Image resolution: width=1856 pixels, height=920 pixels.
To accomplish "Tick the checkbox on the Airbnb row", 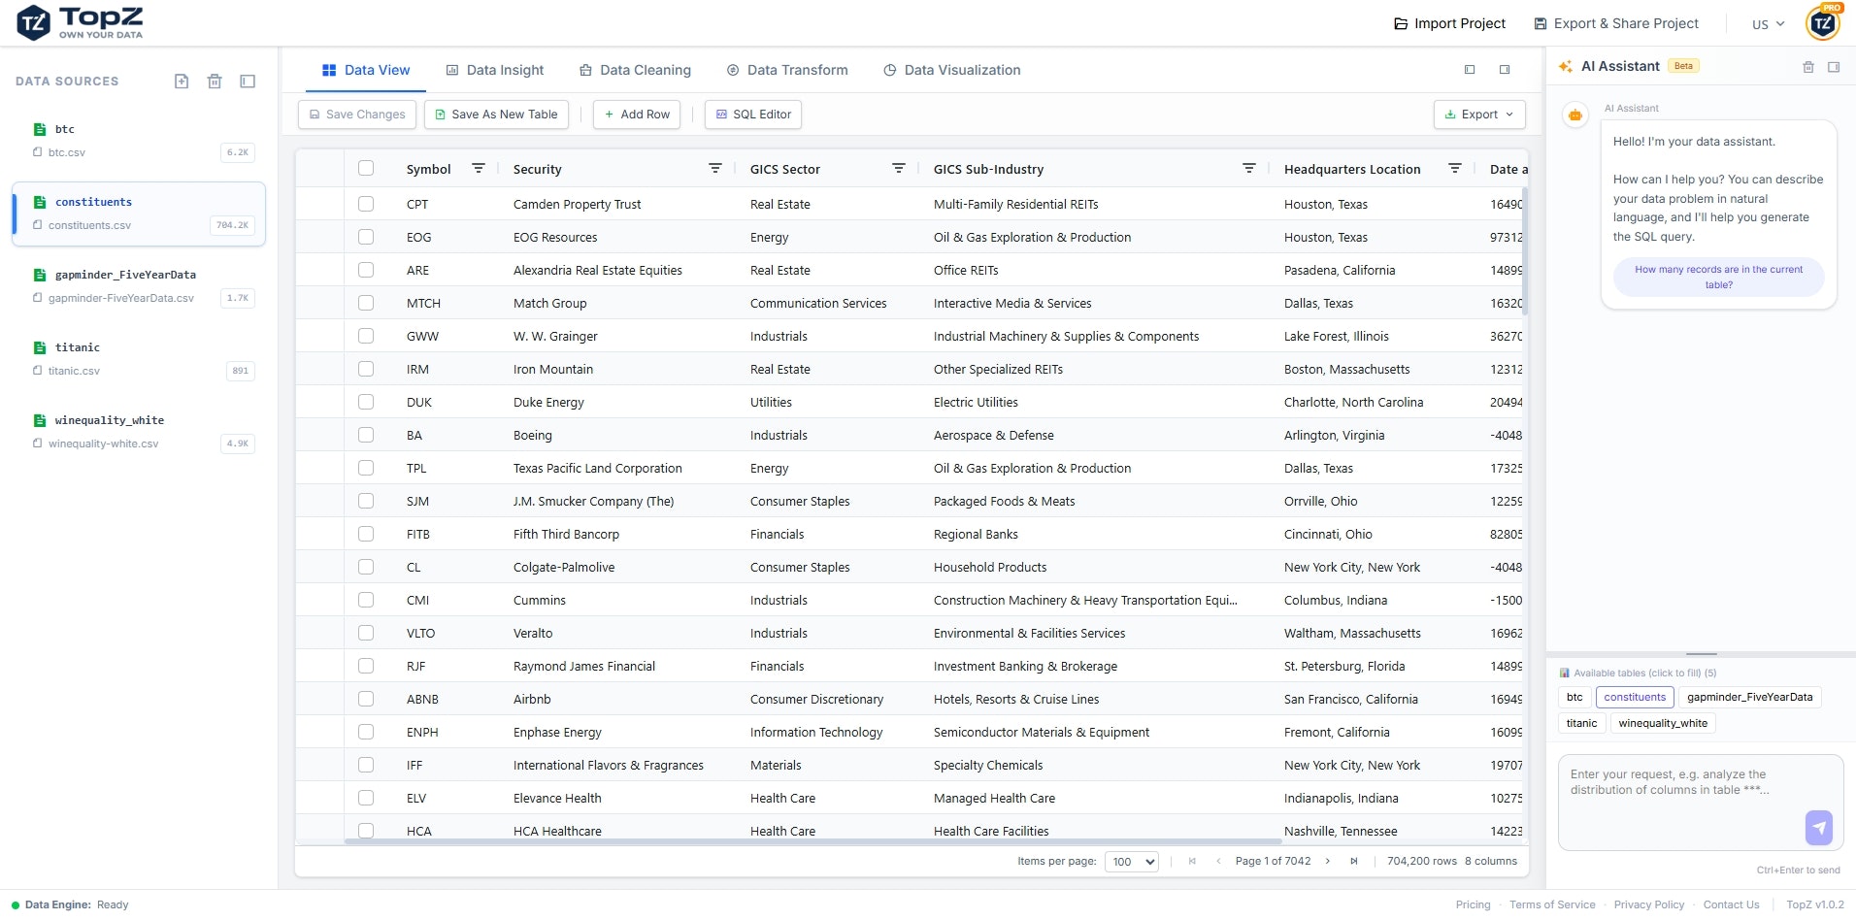I will pyautogui.click(x=366, y=699).
